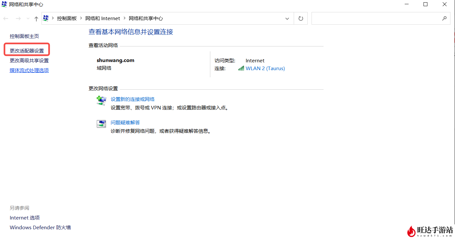Select 域网络 network type text
The width and height of the screenshot is (455, 238).
[x=104, y=68]
